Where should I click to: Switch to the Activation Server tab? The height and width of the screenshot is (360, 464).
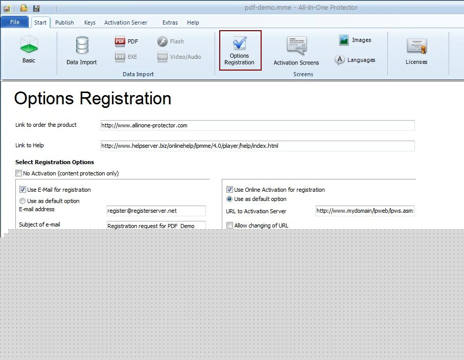126,22
